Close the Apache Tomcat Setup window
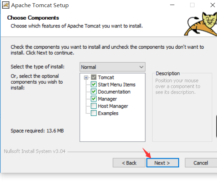This screenshot has width=217, height=181. [213, 5]
